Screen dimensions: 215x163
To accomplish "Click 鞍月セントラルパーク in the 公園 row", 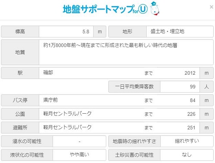I will pos(68,114).
